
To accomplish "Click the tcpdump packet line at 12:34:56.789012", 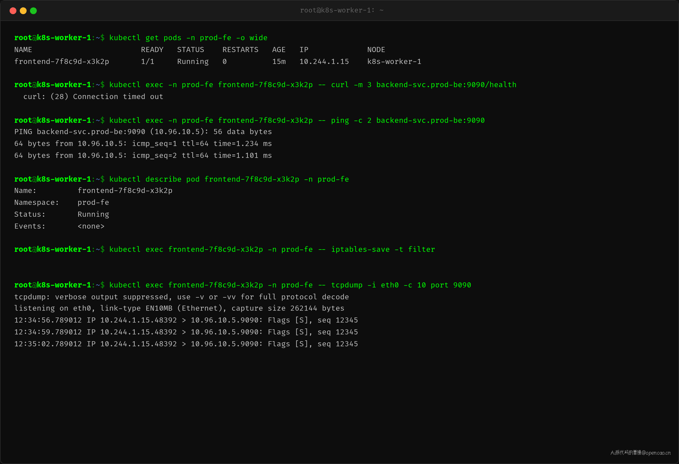I will 186,320.
